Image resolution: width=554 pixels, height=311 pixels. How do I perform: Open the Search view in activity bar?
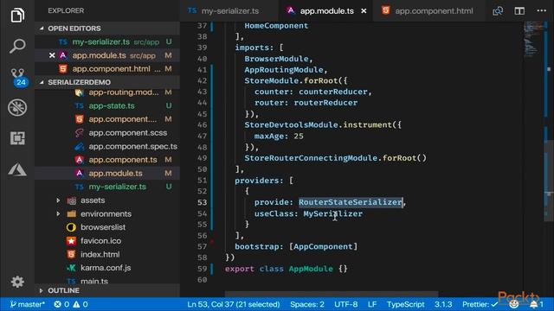(17, 46)
